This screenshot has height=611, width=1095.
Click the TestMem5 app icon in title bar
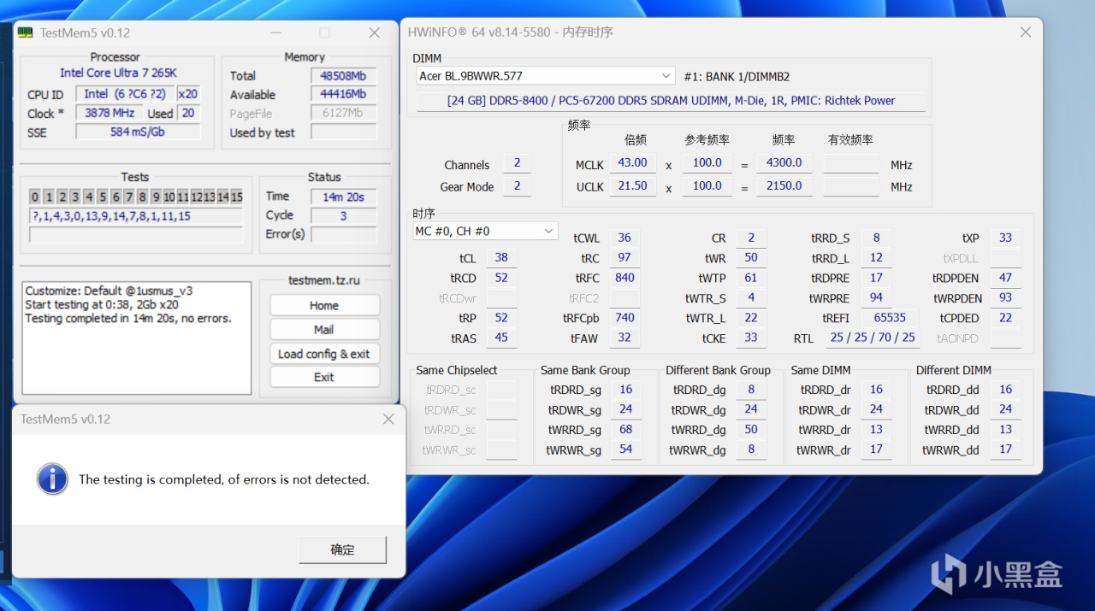pyautogui.click(x=27, y=33)
